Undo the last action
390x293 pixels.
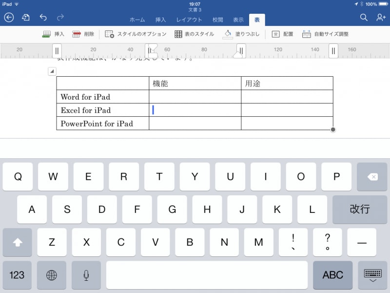(x=43, y=18)
